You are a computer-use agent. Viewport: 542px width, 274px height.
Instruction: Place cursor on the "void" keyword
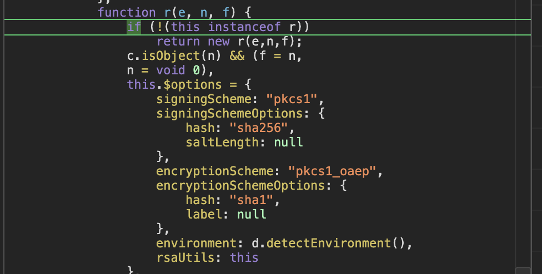(170, 70)
